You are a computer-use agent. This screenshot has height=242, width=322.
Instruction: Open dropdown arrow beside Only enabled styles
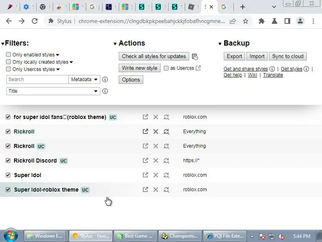58,55
